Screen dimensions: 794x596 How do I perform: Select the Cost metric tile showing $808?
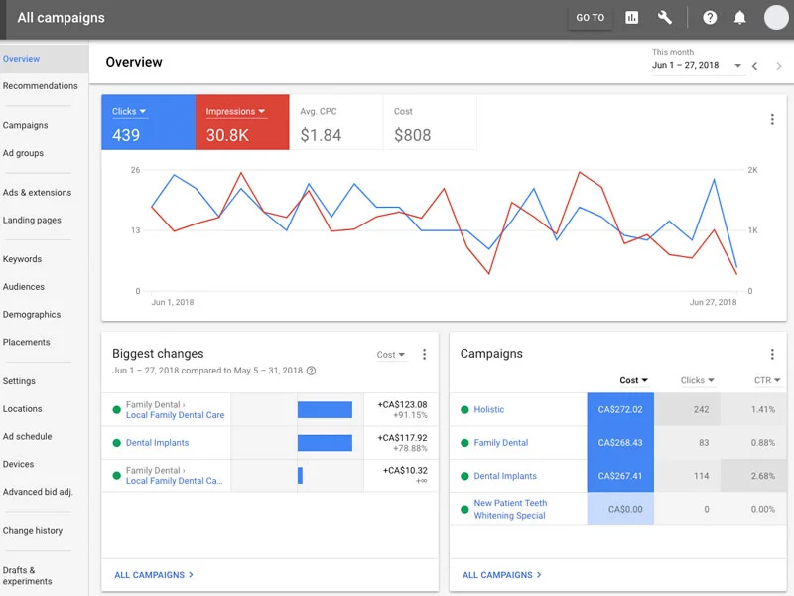pyautogui.click(x=430, y=122)
